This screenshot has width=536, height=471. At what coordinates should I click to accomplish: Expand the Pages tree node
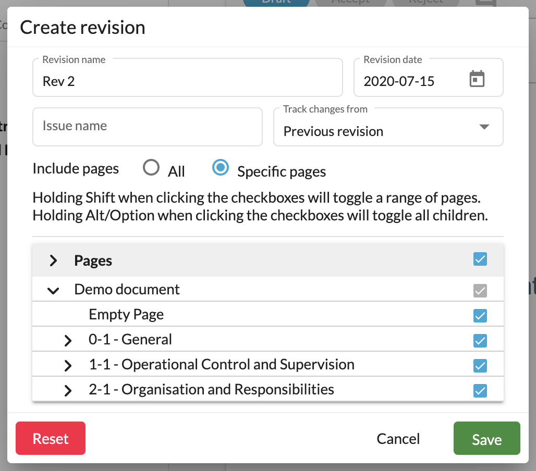(x=52, y=260)
